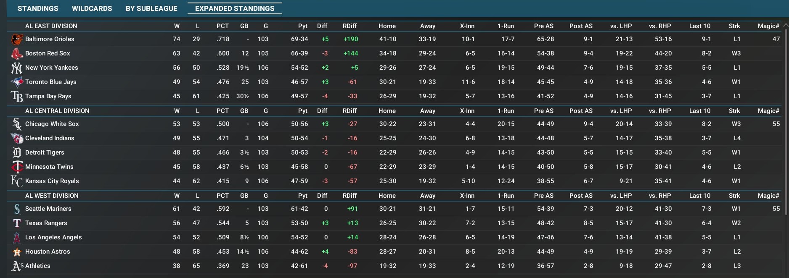Click the Boston Red Sox logo icon

pos(17,53)
